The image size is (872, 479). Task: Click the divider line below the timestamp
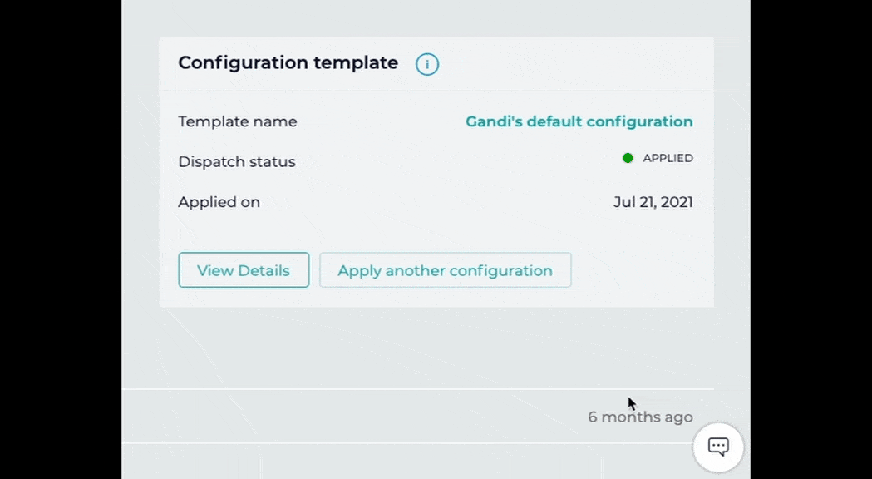[416, 443]
